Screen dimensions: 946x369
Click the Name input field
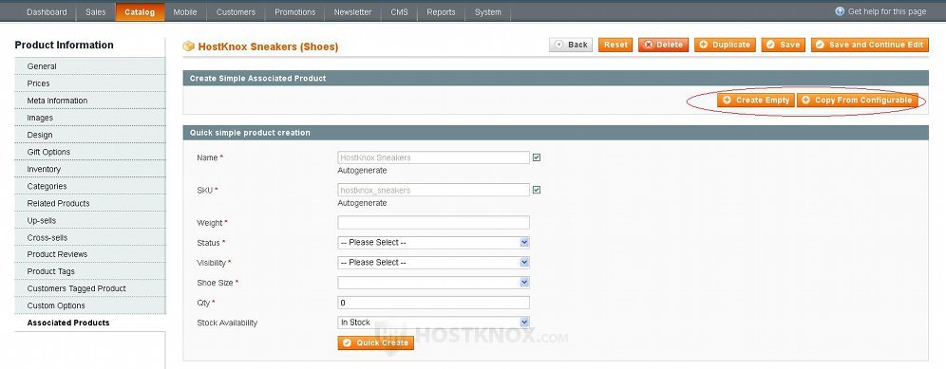[x=433, y=157]
